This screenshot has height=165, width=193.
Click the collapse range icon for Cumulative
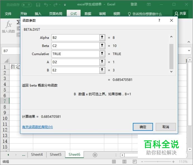[x=102, y=53]
